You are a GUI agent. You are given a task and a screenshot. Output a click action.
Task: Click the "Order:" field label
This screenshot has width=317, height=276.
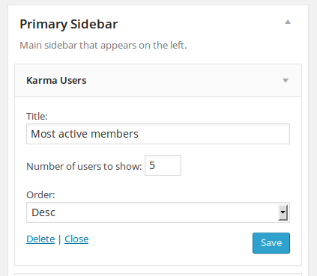coord(40,194)
